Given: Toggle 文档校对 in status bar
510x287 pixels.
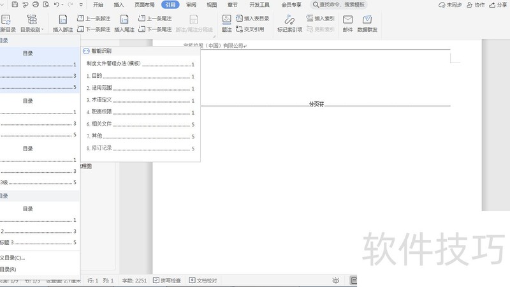Looking at the screenshot, I should [x=203, y=281].
